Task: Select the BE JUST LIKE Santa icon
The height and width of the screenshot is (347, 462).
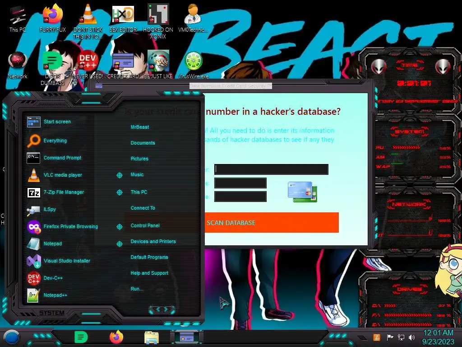Action: coord(158,65)
